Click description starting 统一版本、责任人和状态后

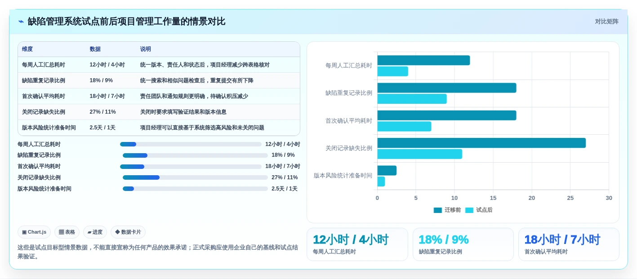coord(205,65)
